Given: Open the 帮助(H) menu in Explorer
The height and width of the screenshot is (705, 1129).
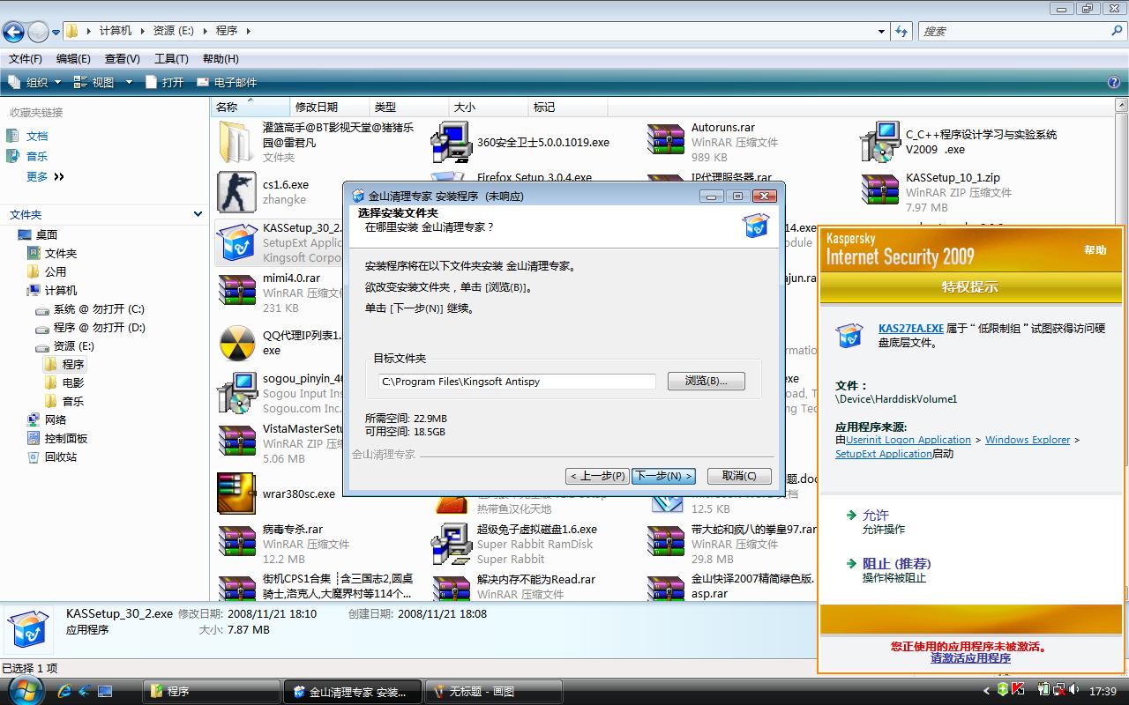Looking at the screenshot, I should [221, 59].
